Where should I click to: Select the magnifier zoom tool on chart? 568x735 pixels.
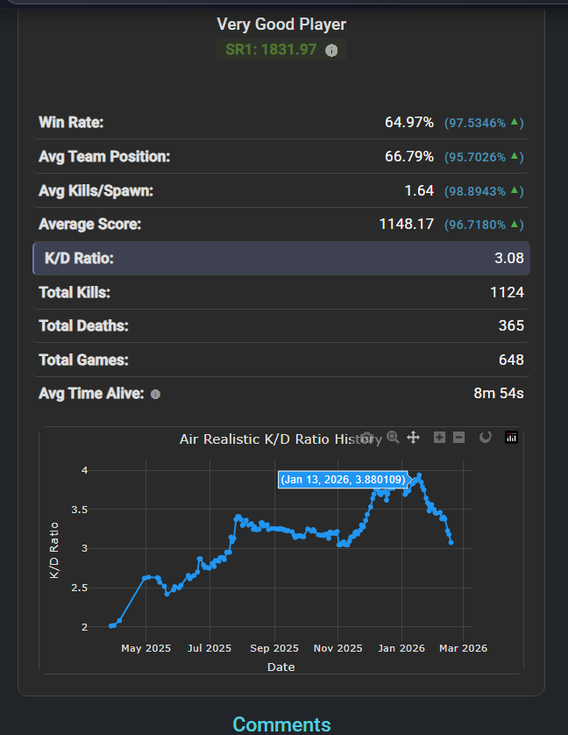393,437
